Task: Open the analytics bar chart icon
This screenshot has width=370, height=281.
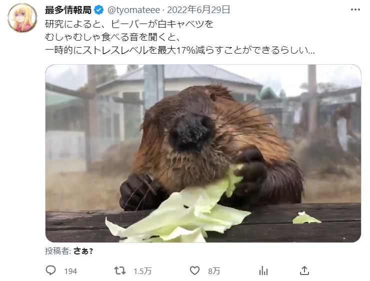Action: point(263,271)
